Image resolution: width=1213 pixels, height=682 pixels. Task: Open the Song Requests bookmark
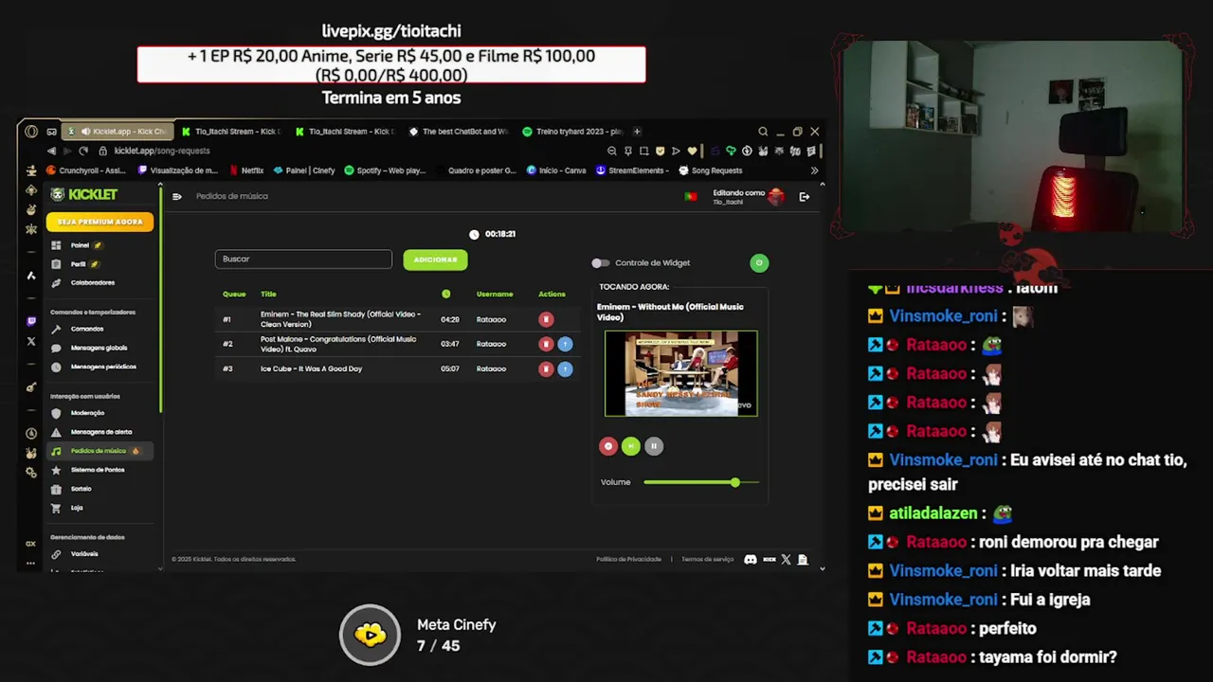[711, 170]
